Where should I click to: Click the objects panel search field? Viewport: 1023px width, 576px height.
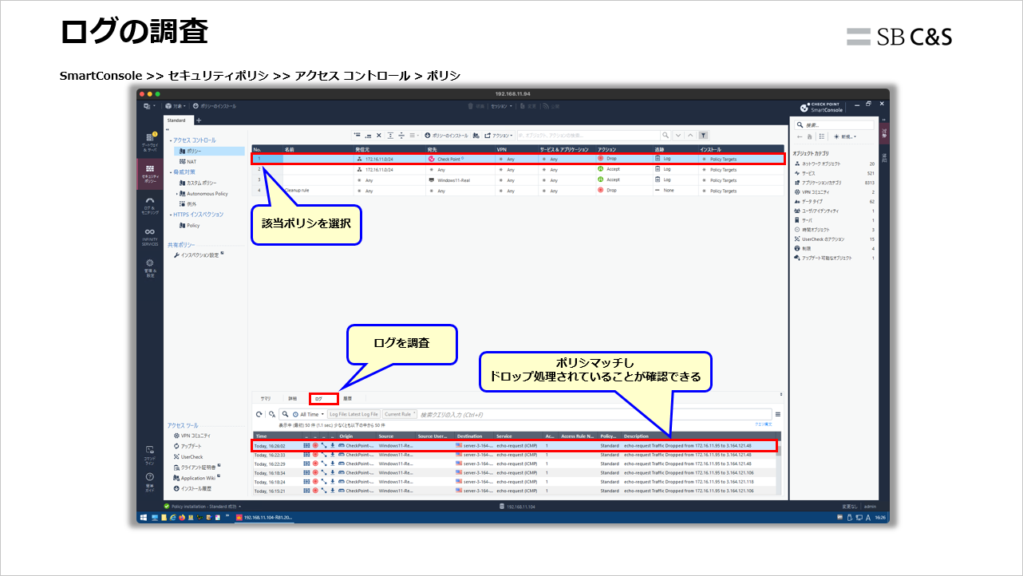click(834, 125)
